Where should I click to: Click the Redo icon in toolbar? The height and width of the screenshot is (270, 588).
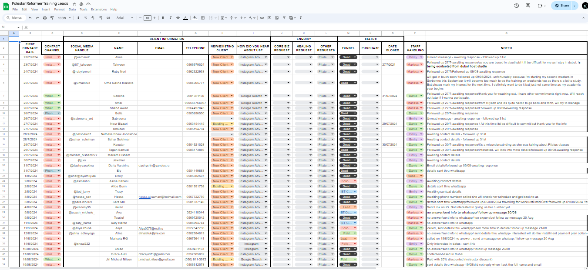37,18
